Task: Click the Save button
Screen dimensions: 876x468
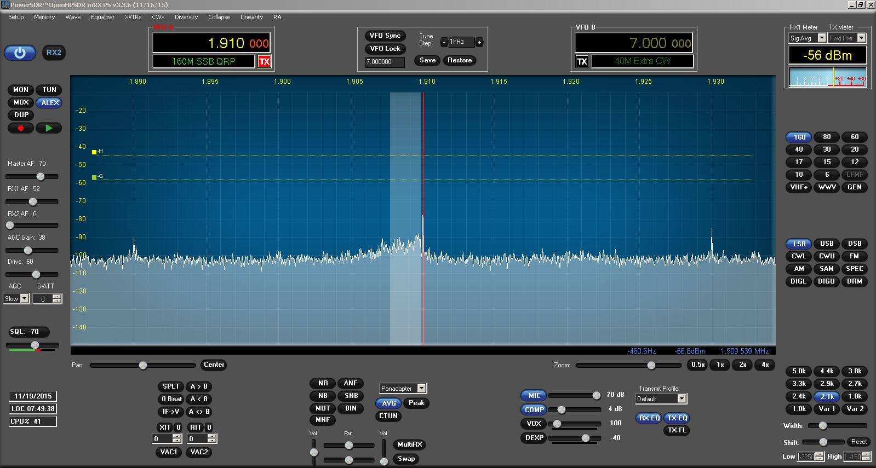Action: 427,61
